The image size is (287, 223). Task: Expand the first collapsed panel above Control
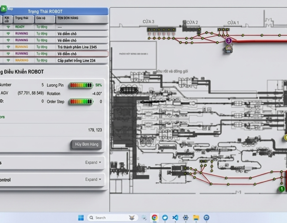point(93,162)
